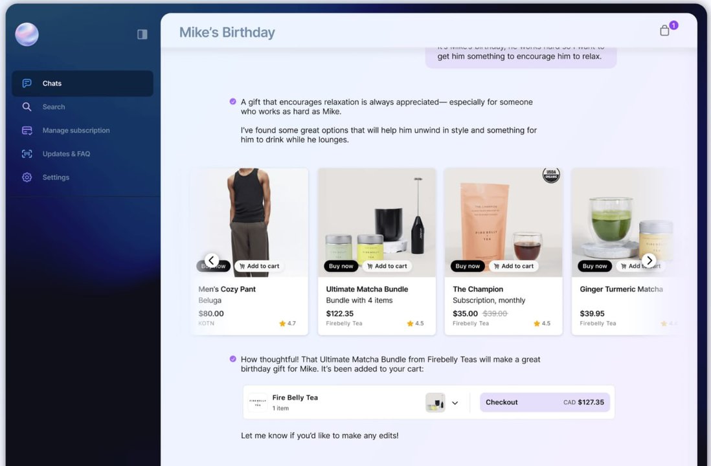Click the cart item thumbnail image
The height and width of the screenshot is (466, 711).
point(435,403)
